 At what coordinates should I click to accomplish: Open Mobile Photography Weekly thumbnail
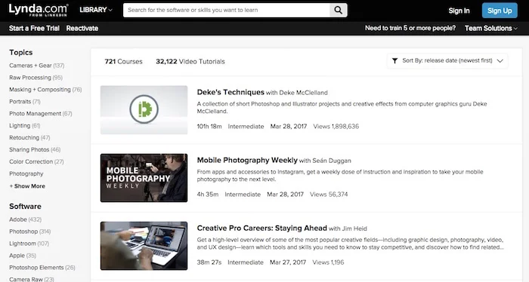[x=144, y=178]
